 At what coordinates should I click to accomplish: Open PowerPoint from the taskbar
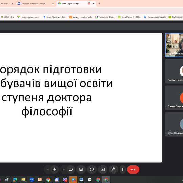click(x=40, y=180)
